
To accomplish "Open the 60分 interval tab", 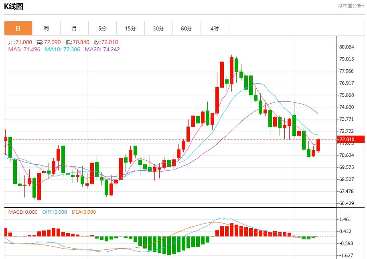I will 187,28.
